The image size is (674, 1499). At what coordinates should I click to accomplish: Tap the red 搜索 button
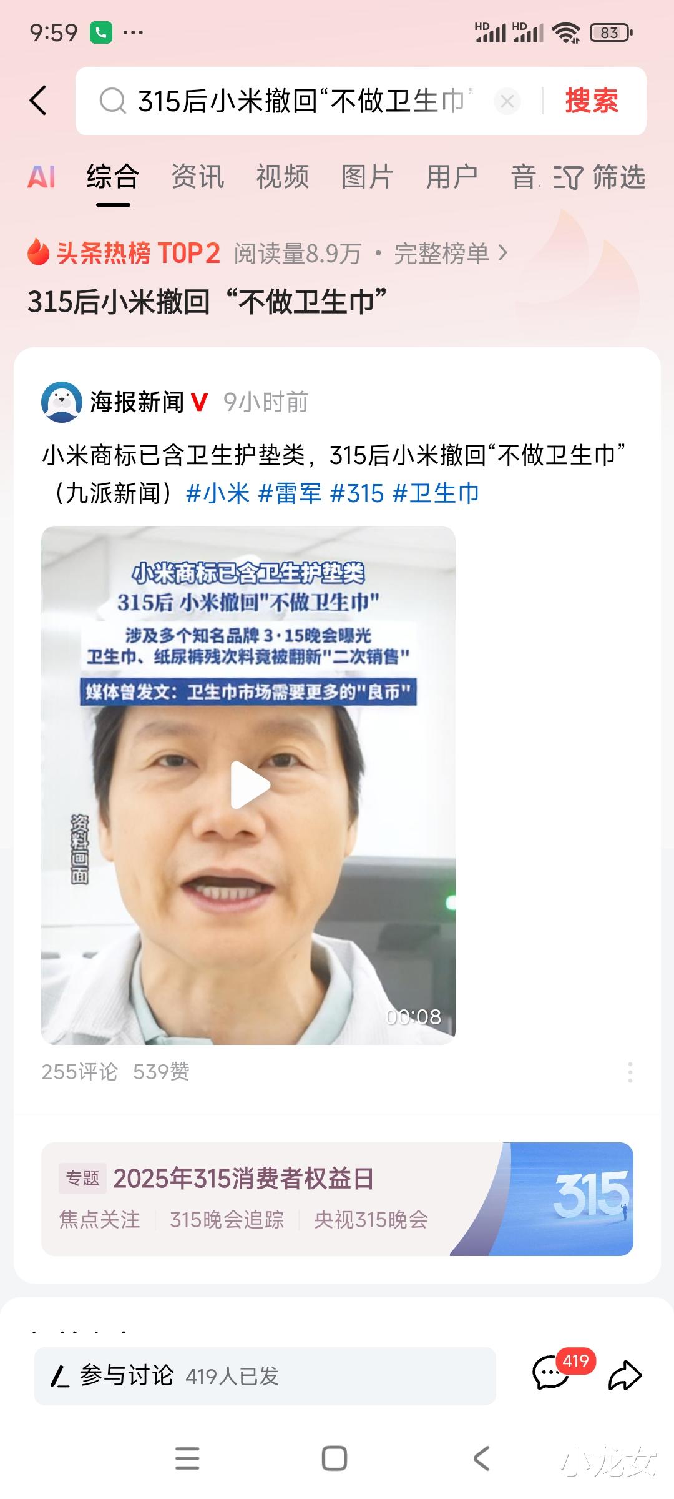592,101
